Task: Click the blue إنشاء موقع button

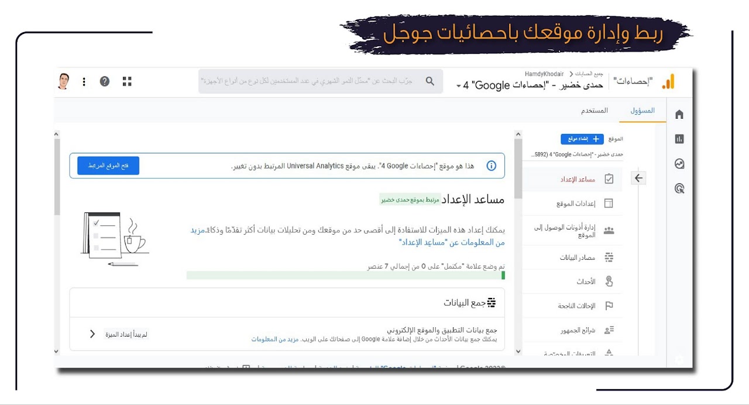Action: coord(582,139)
